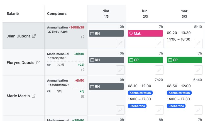Click Floryne Dubois's Monday CP badge
The width and height of the screenshot is (205, 121).
pos(145,60)
